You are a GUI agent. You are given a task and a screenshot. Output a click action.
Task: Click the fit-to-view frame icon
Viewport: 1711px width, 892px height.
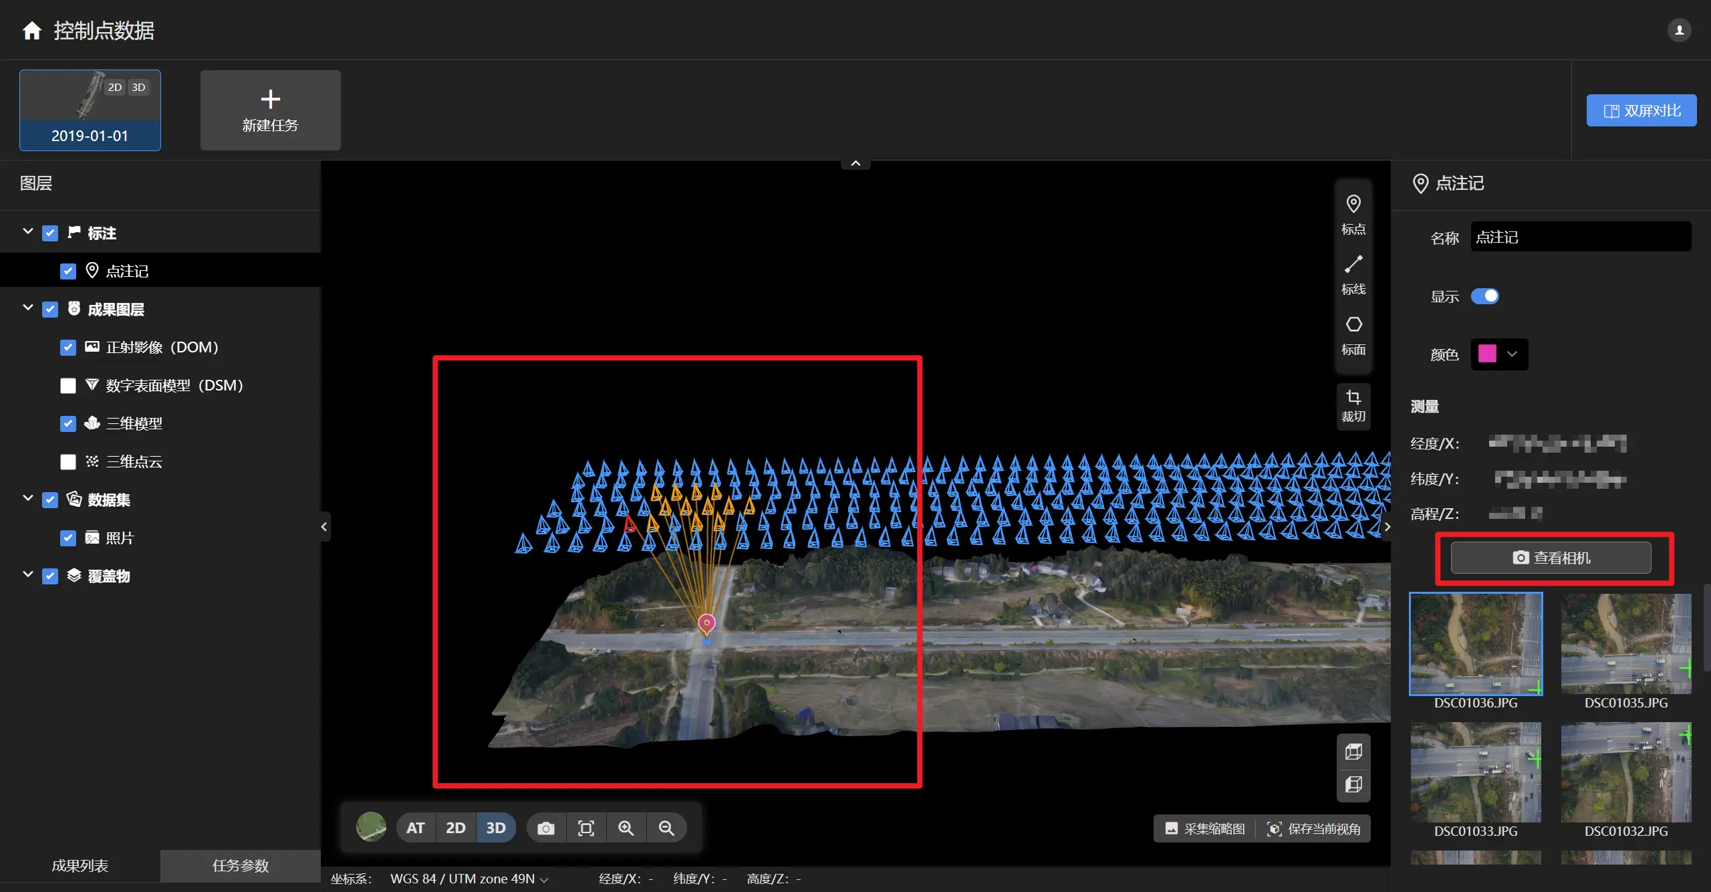pos(586,828)
